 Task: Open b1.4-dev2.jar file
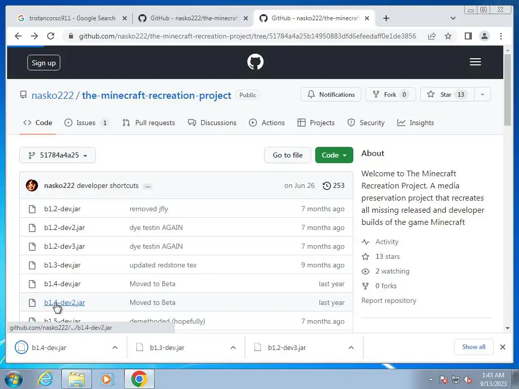[x=64, y=303]
